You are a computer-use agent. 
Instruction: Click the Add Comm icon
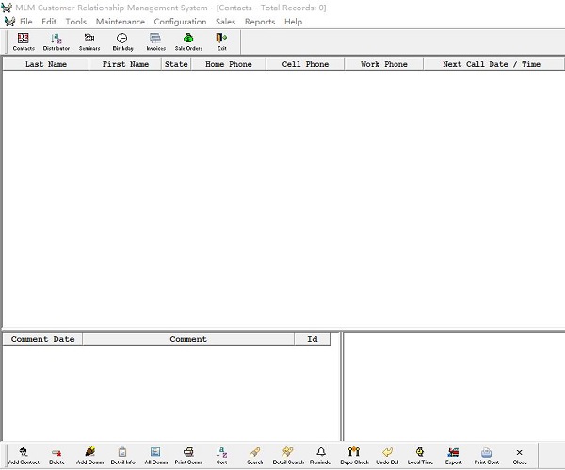click(89, 456)
